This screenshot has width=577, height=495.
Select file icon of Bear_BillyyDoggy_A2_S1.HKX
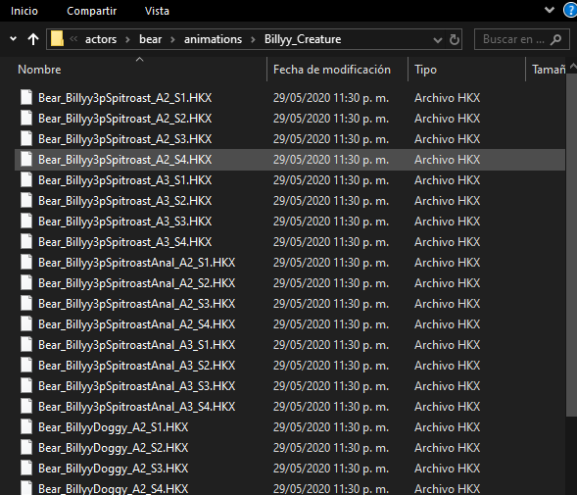tap(26, 427)
